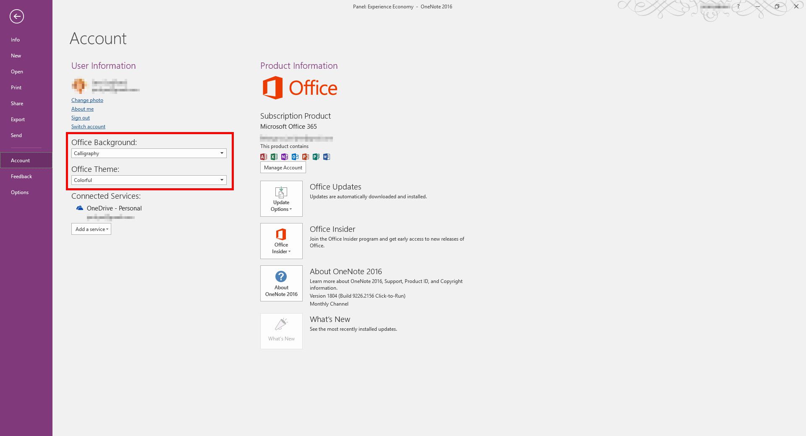Image resolution: width=806 pixels, height=436 pixels.
Task: Click the Connected Services heading
Action: click(x=106, y=196)
